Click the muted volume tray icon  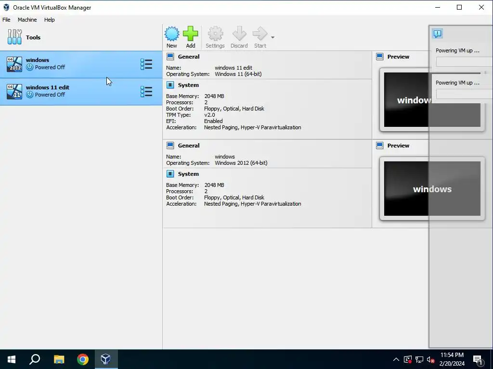click(430, 359)
